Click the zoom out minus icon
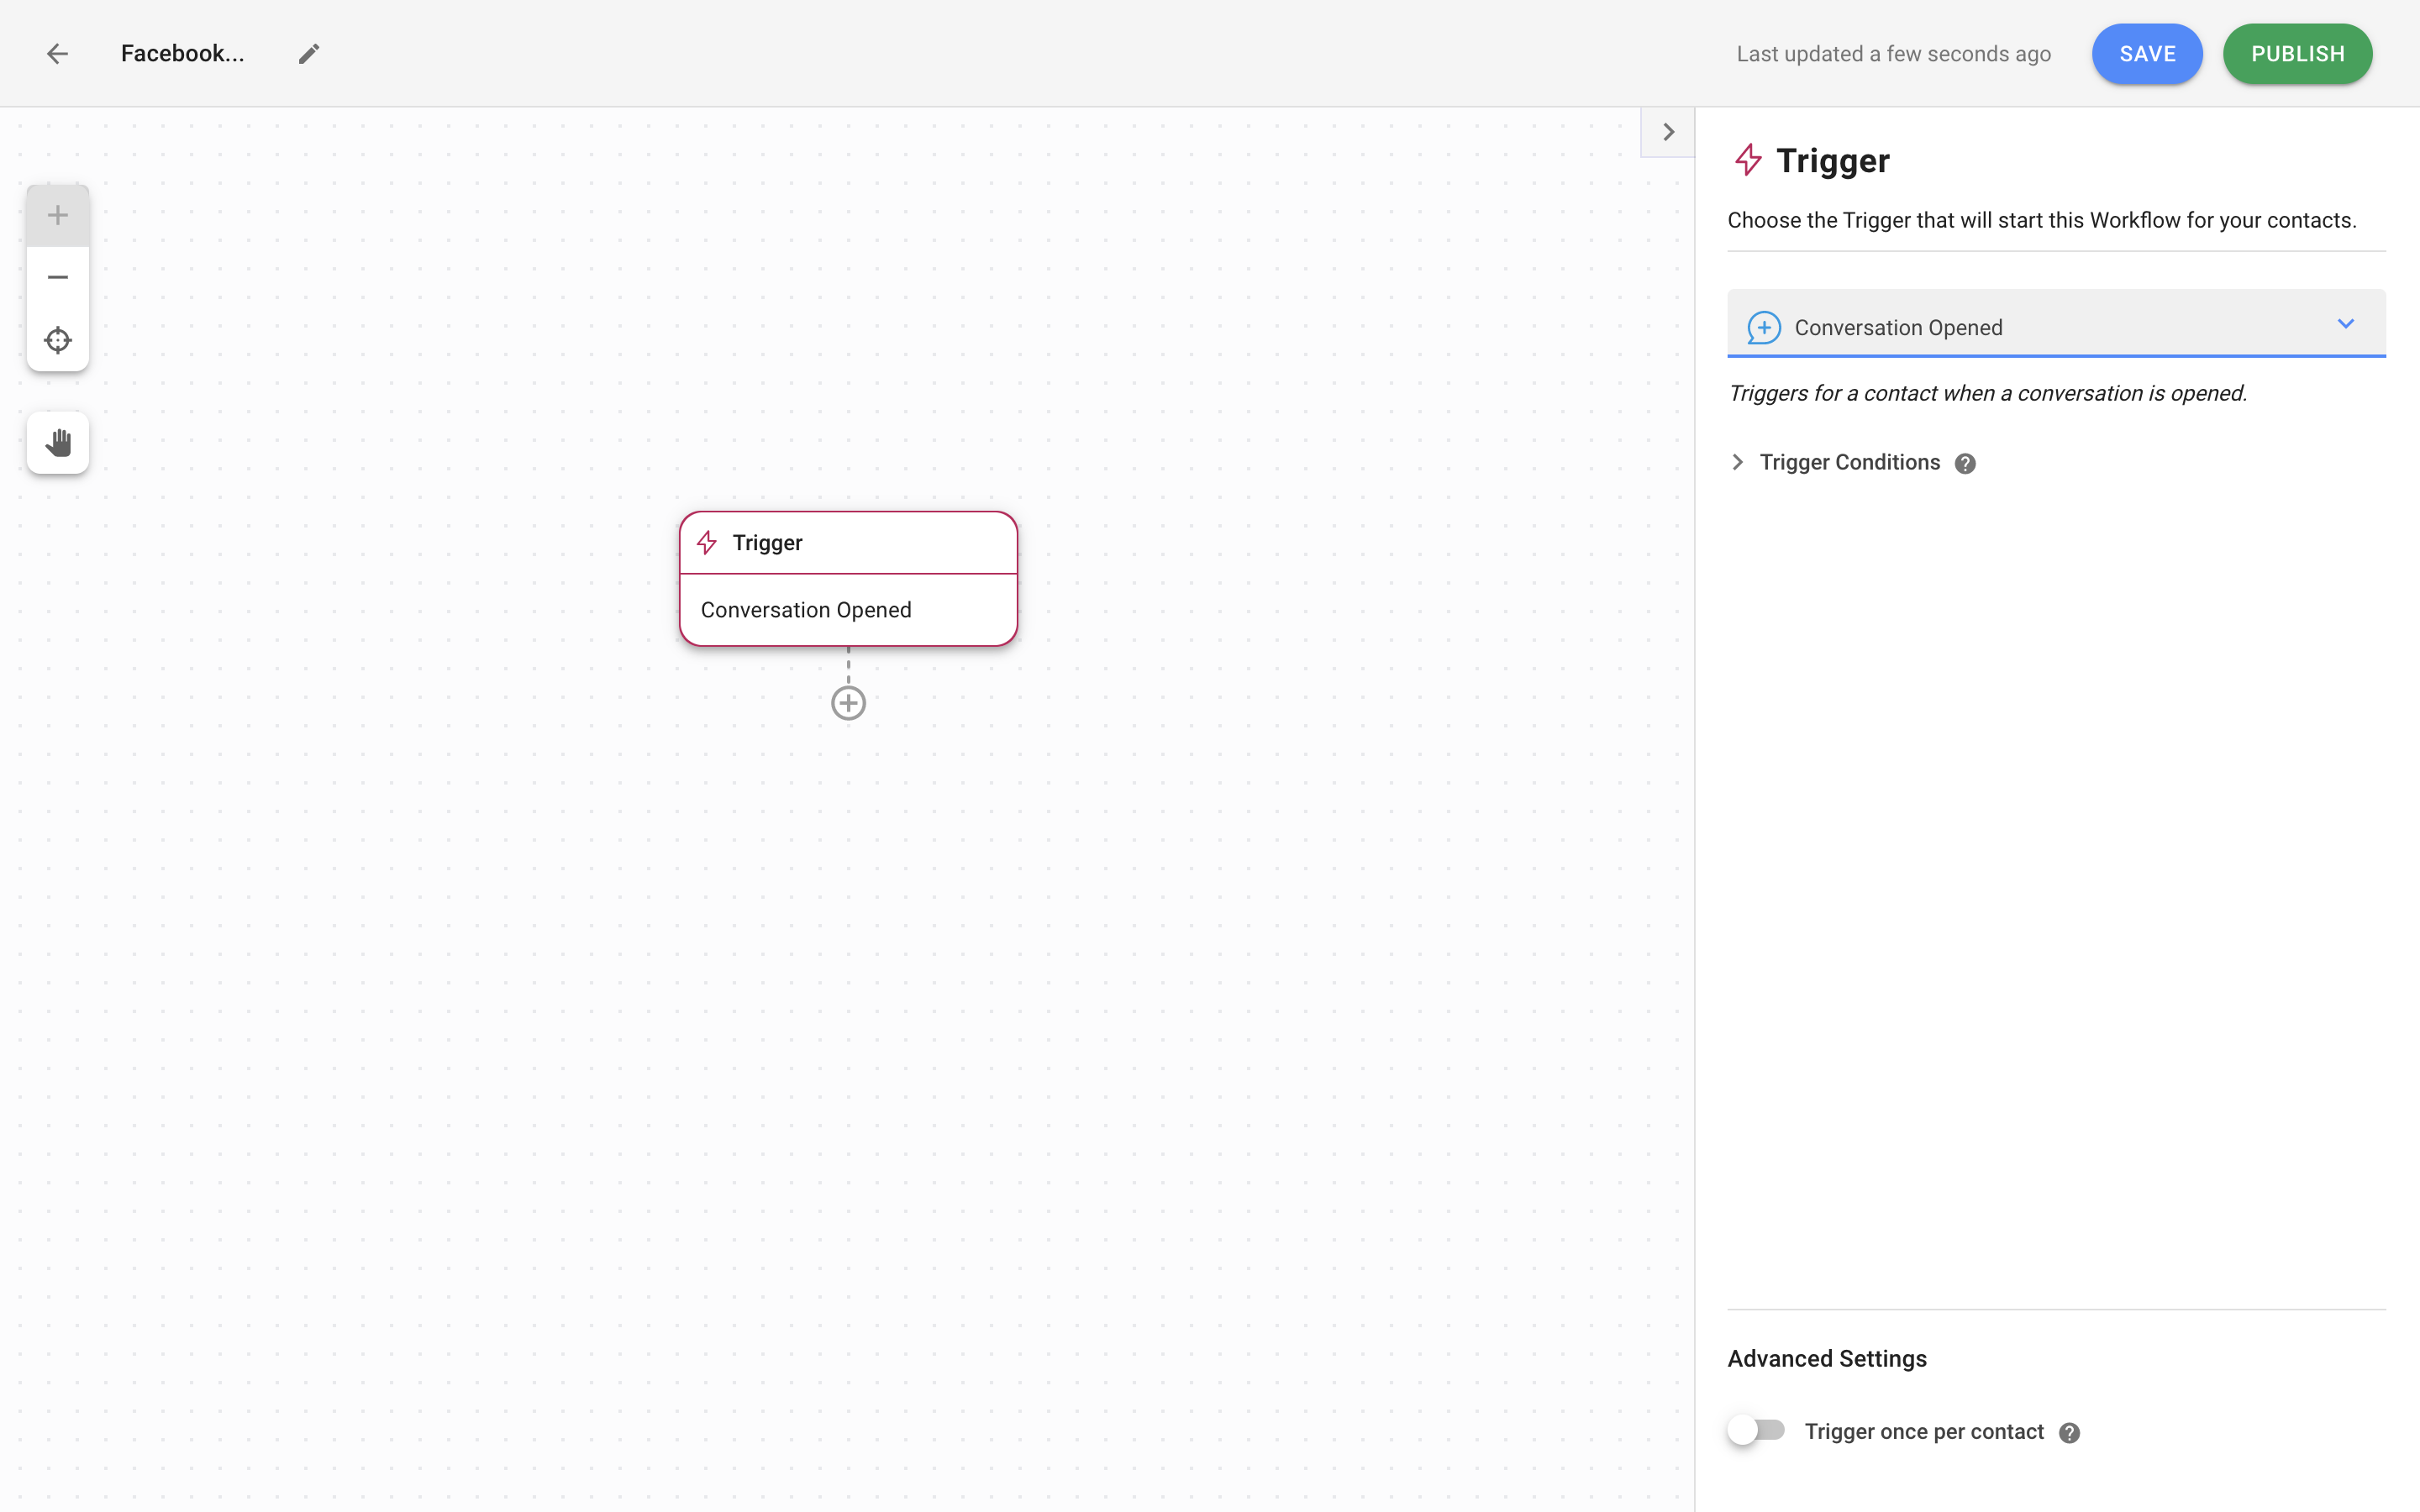Image resolution: width=2420 pixels, height=1512 pixels. [57, 277]
